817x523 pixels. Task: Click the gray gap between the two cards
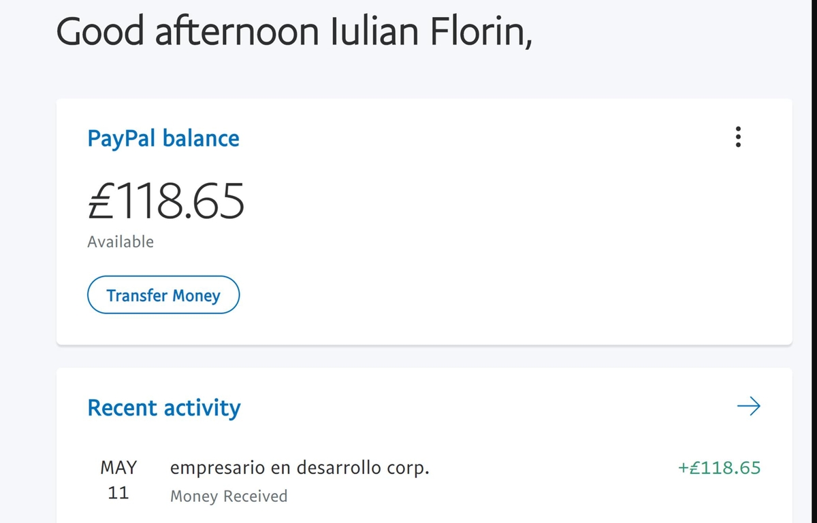[423, 357]
